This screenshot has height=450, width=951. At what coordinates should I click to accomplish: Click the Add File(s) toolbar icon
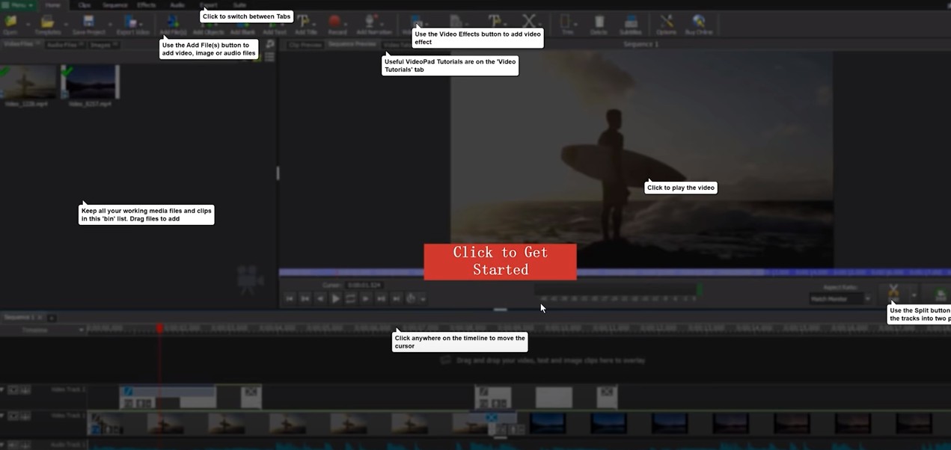(173, 23)
